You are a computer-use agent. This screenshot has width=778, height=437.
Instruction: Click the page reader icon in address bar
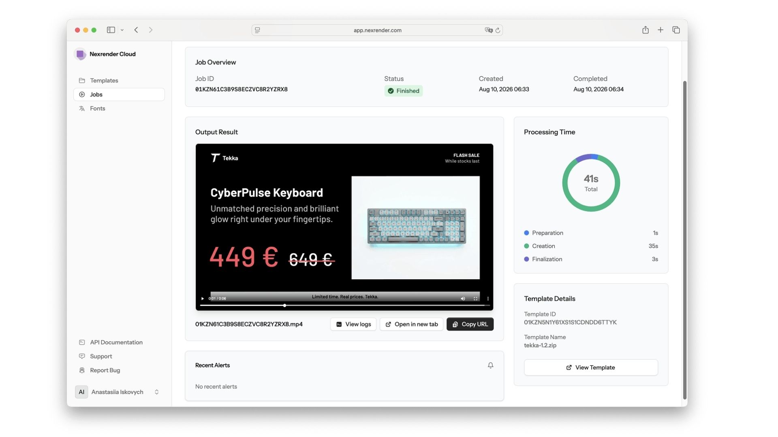257,30
